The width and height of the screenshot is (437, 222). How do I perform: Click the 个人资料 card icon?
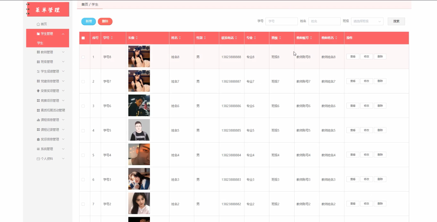38,159
